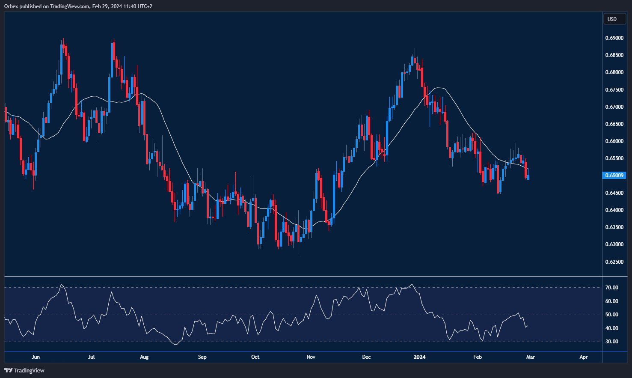Image resolution: width=632 pixels, height=378 pixels.
Task: Click the 0.62500 price scale label
Action: (x=614, y=262)
